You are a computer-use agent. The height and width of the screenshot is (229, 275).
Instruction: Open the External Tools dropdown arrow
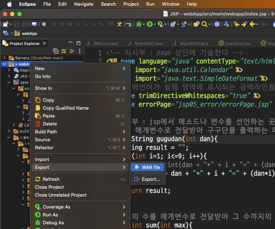coord(165,24)
